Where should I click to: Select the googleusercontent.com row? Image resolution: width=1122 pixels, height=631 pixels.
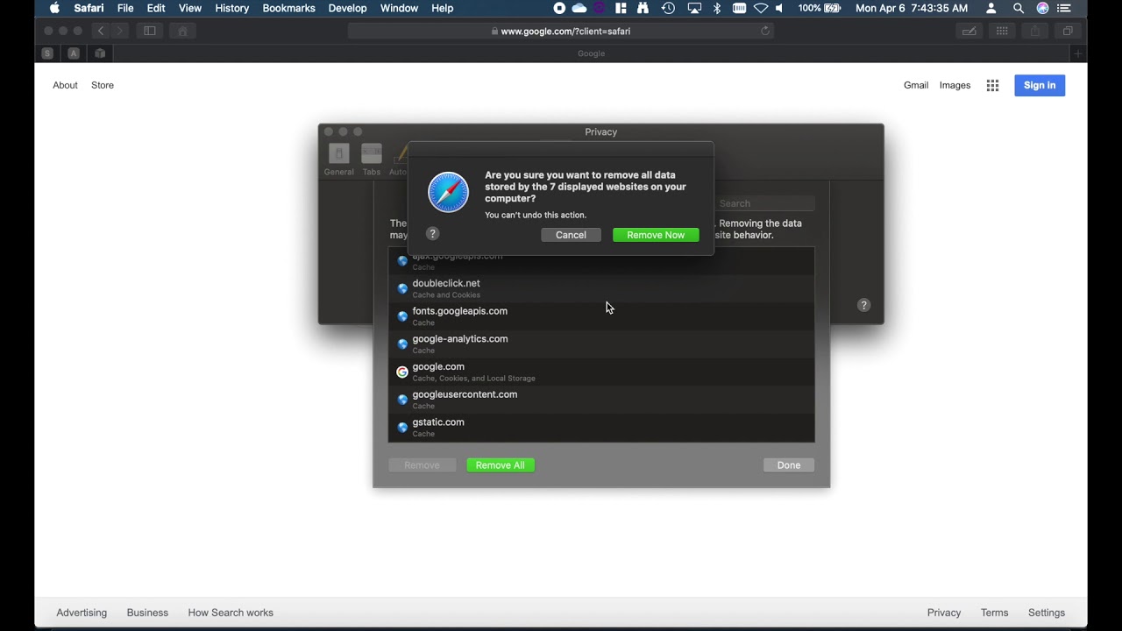coord(601,400)
